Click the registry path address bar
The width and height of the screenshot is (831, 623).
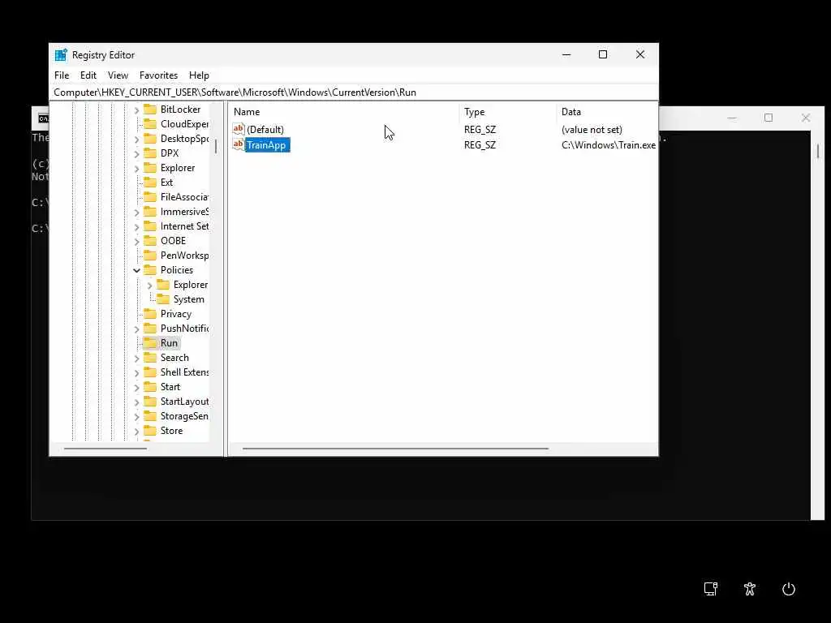tap(354, 92)
